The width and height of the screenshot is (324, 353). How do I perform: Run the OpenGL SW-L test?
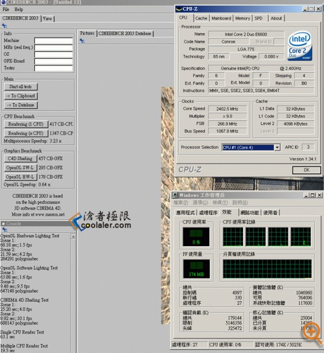coord(20,168)
